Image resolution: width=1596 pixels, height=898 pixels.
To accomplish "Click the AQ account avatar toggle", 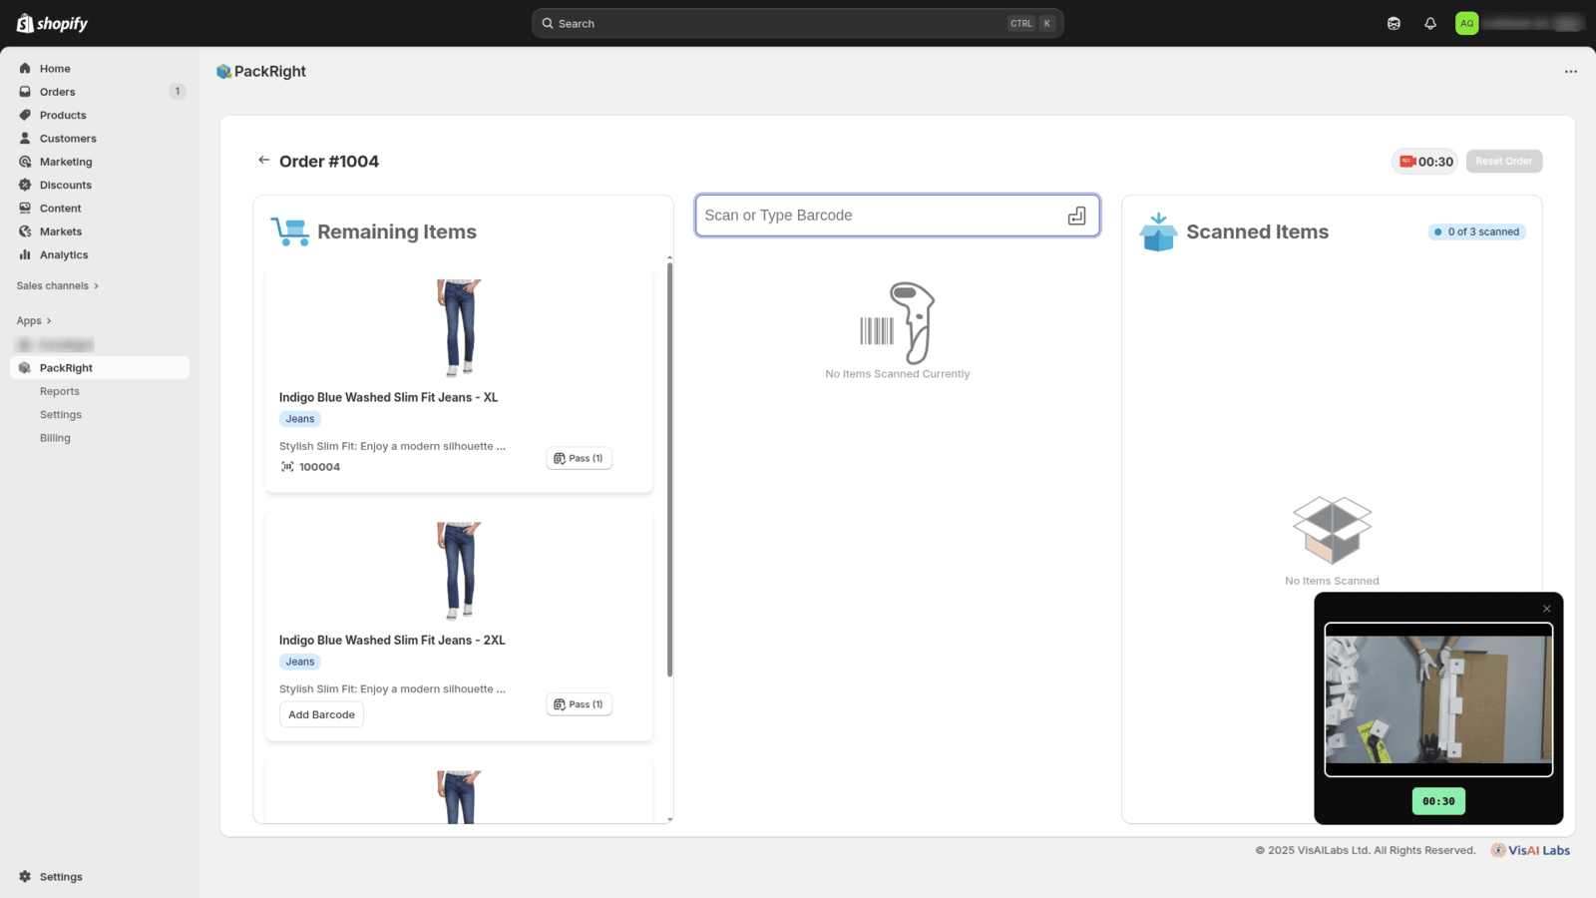I will coord(1466,22).
